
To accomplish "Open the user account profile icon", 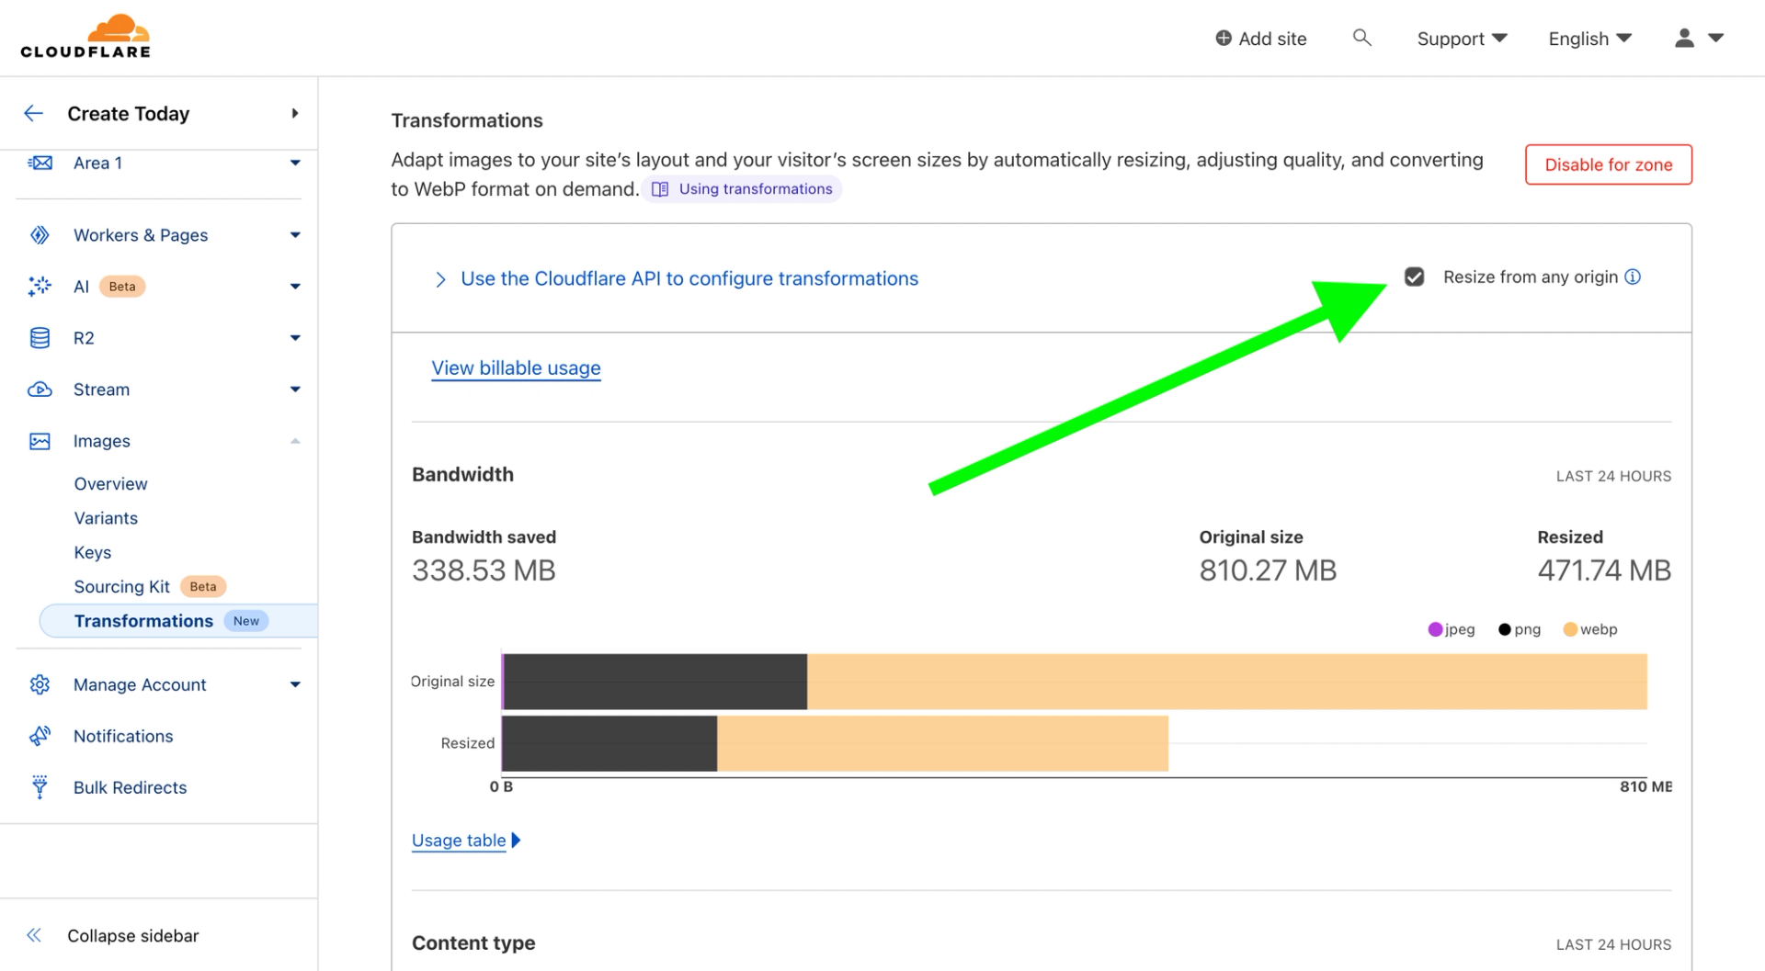I will tap(1684, 38).
